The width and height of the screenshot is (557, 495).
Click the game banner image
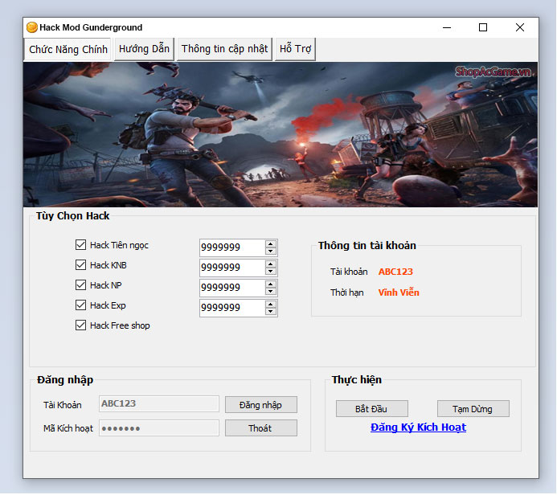[281, 134]
